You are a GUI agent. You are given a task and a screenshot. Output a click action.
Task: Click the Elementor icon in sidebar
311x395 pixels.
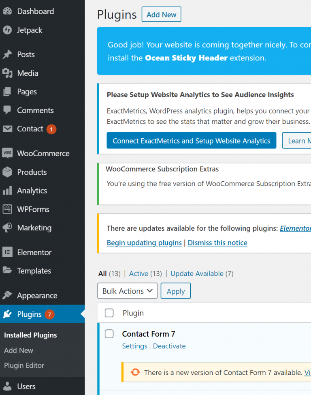[7, 252]
